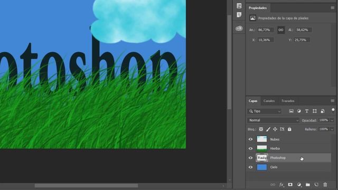Click the height Al. value field
The height and width of the screenshot is (190, 338).
pyautogui.click(x=303, y=30)
